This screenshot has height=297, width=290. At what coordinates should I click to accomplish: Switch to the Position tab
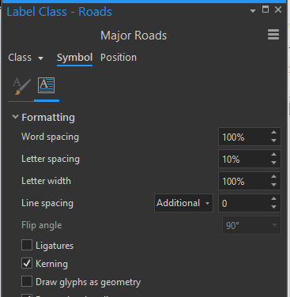pos(119,58)
